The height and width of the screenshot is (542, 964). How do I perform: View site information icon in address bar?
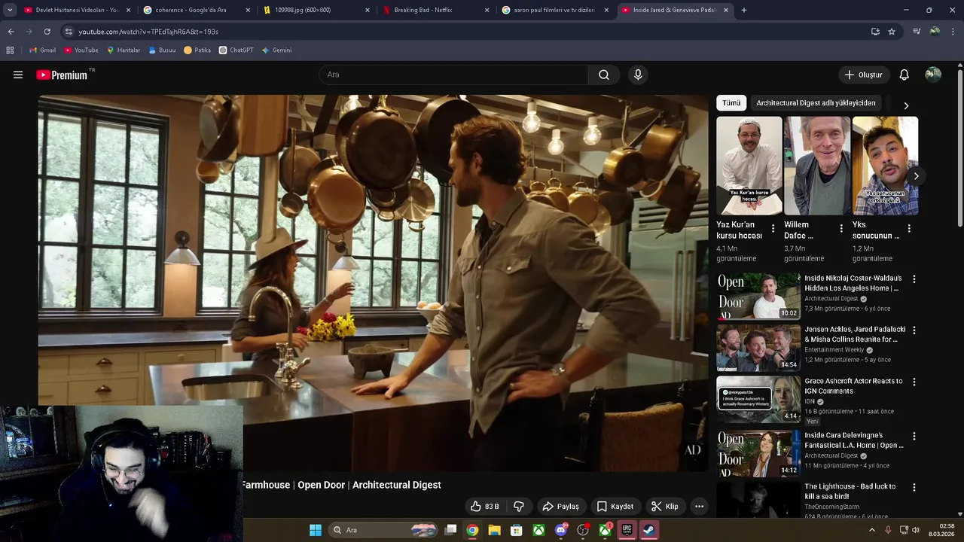(x=69, y=32)
